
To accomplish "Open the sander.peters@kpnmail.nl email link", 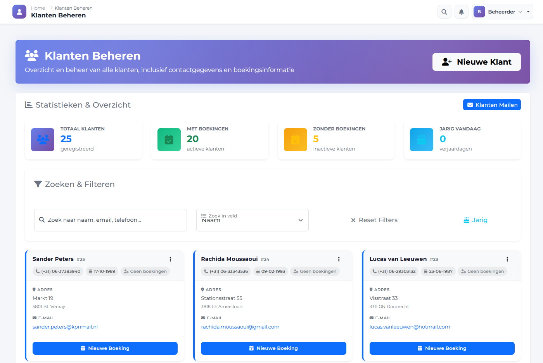I will (x=65, y=327).
